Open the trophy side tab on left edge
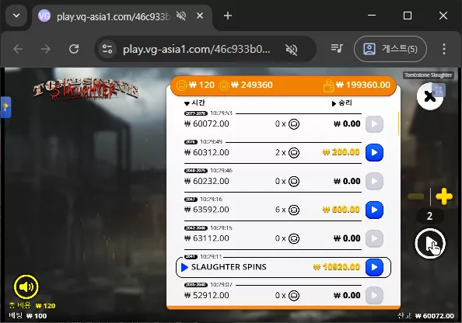Screen dimensions: 462x323 point(5,107)
